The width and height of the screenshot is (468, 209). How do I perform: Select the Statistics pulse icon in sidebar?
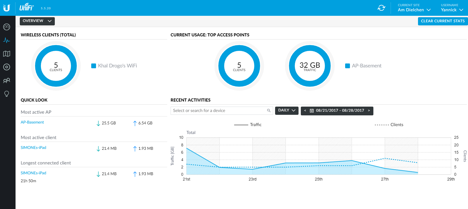(x=6, y=40)
